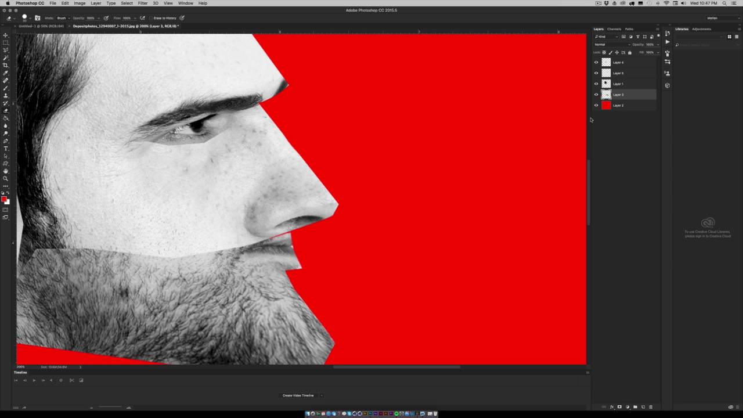Image resolution: width=743 pixels, height=418 pixels.
Task: Hide Layer 1 visibility eye
Action: [596, 84]
